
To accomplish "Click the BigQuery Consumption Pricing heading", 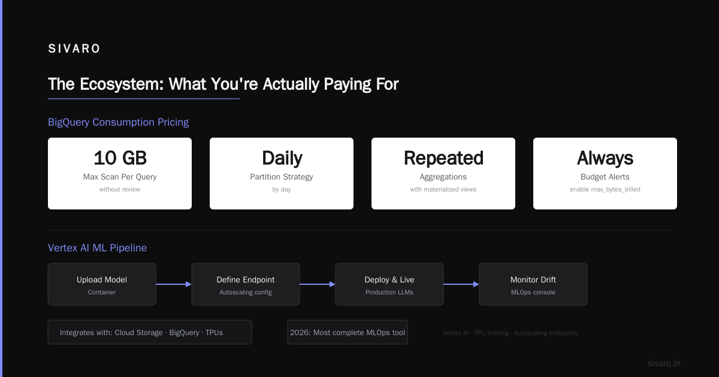I will click(x=119, y=122).
